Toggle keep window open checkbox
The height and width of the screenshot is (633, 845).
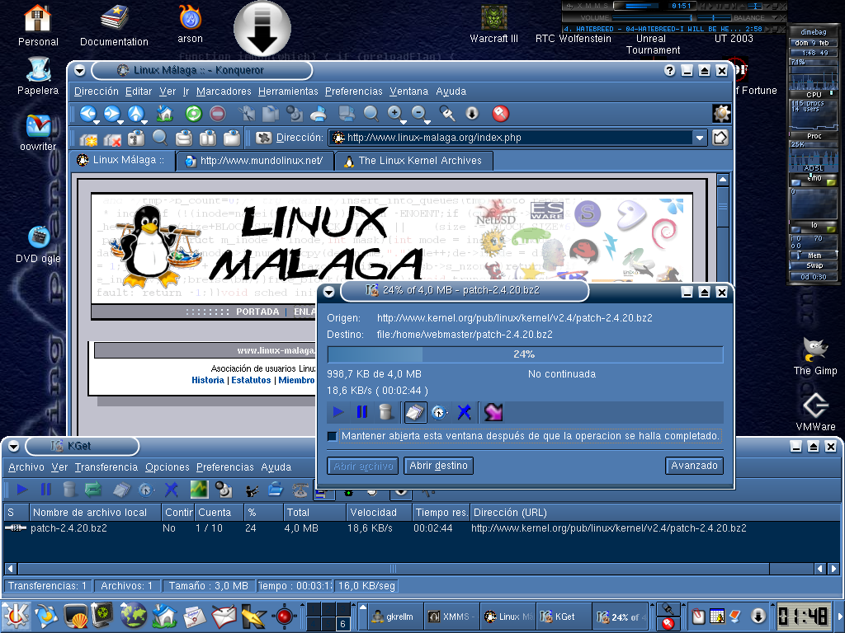[x=333, y=436]
